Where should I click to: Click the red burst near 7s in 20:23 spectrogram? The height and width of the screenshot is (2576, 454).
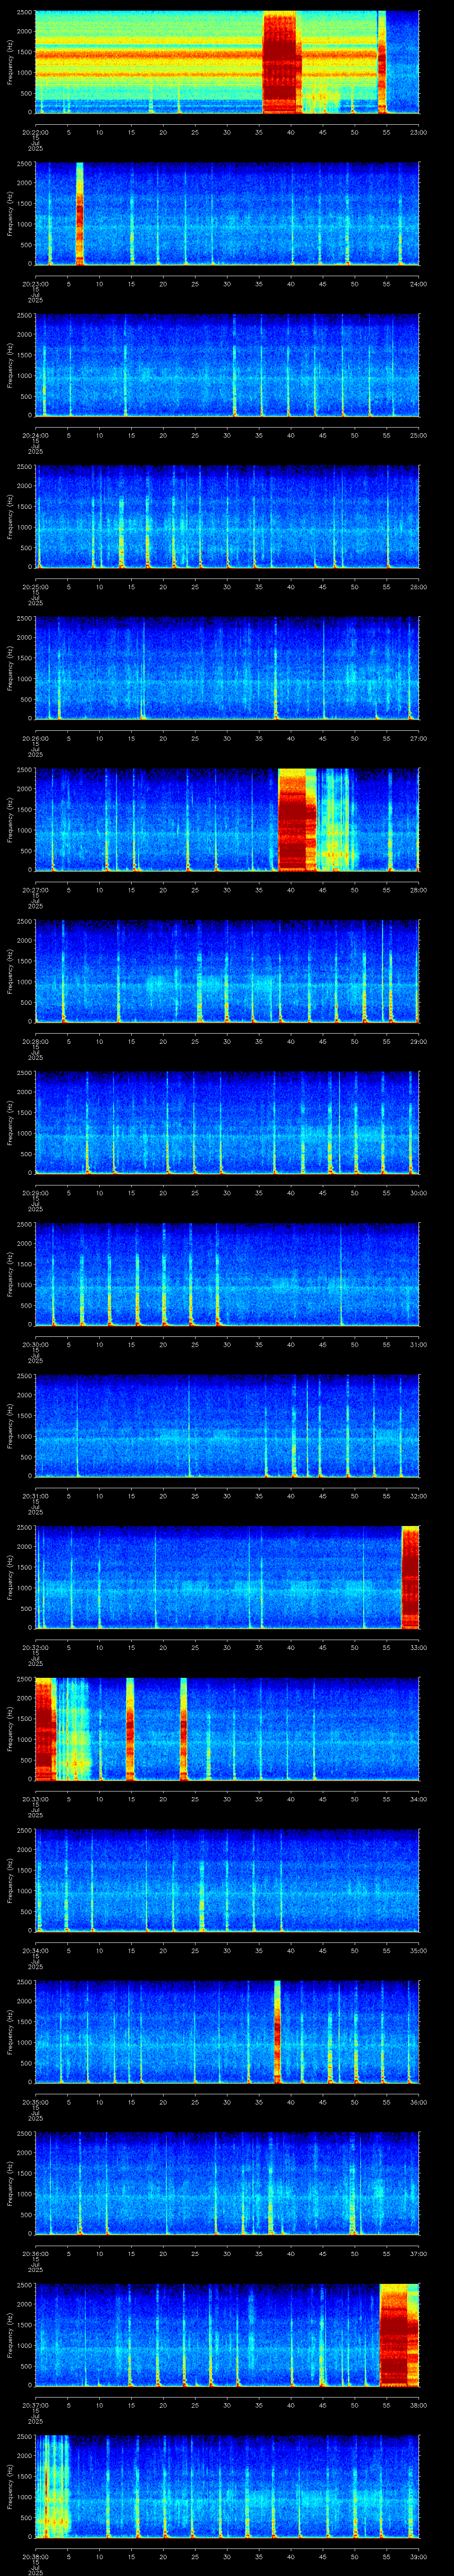[x=80, y=213]
